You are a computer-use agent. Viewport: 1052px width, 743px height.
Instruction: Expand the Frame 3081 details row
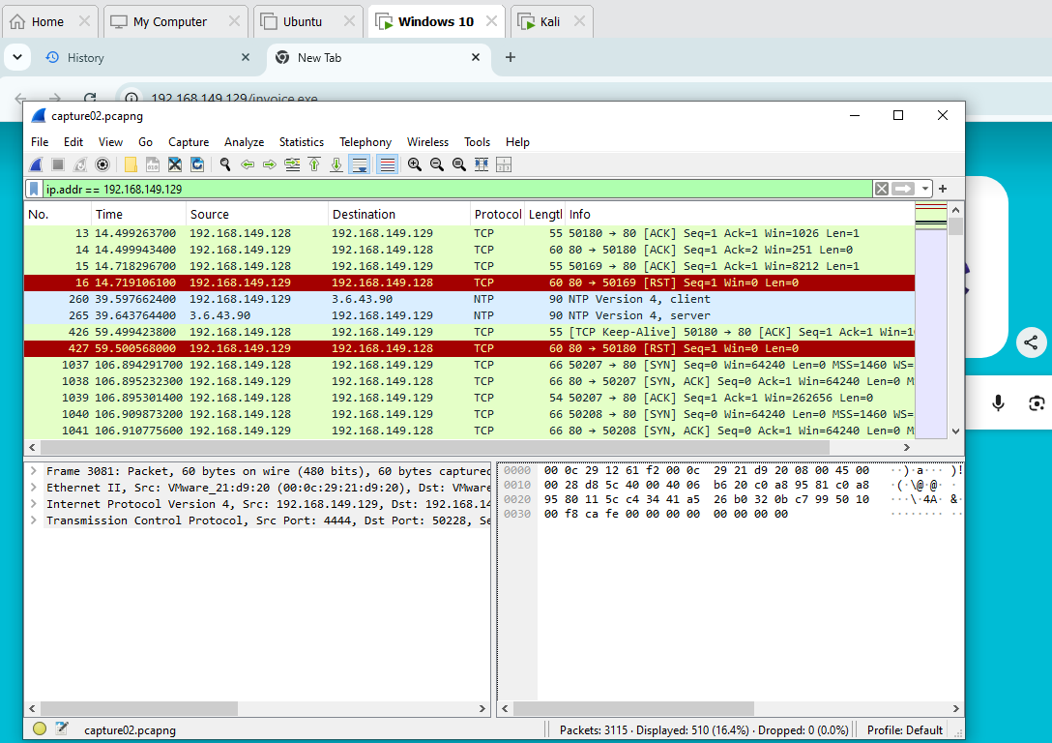[33, 471]
